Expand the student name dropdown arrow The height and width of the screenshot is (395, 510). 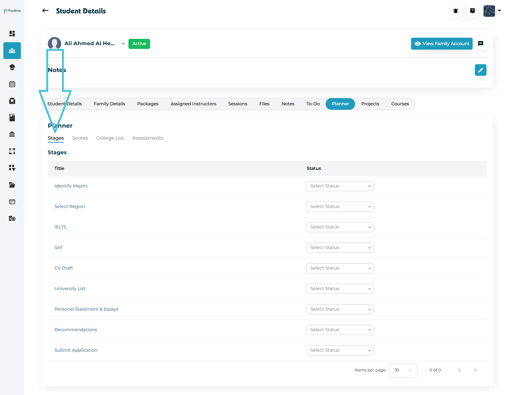(x=123, y=44)
